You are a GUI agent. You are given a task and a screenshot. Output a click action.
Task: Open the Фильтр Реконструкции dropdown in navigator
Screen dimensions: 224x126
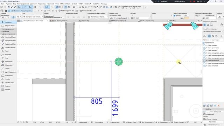[x=213, y=31]
